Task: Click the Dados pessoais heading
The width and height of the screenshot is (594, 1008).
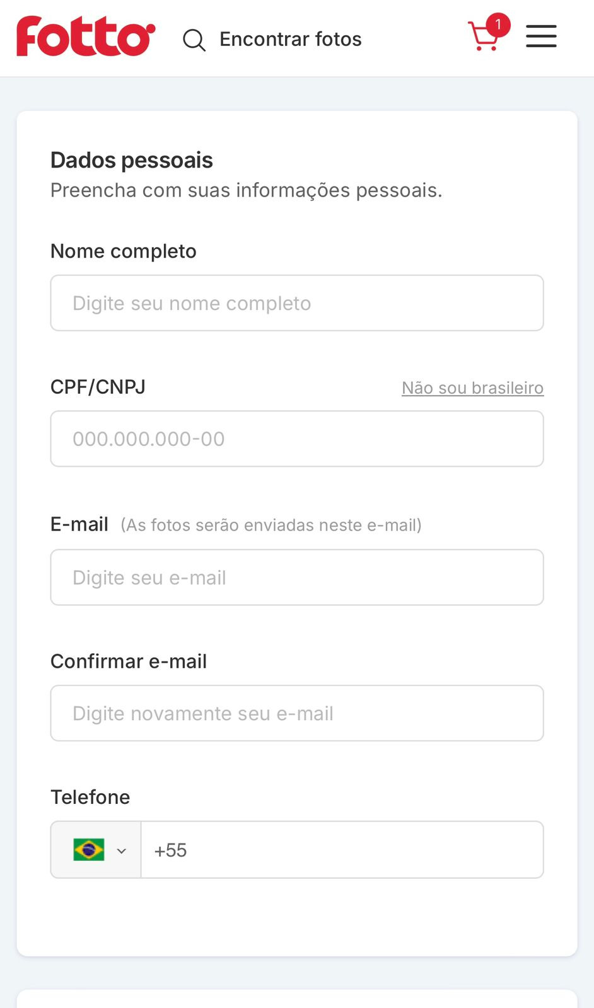Action: tap(132, 160)
